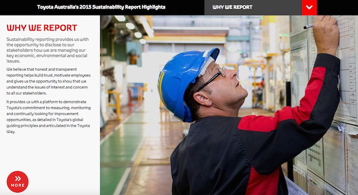This screenshot has height=195, width=358.
Task: Click the paragraph starting 'Sustainability reporting provides'
Action: click(x=48, y=50)
